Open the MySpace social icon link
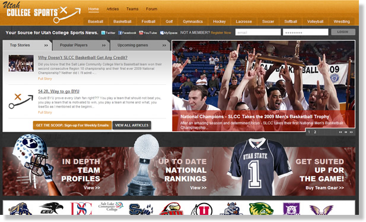This screenshot has width=366, height=222. (168, 33)
